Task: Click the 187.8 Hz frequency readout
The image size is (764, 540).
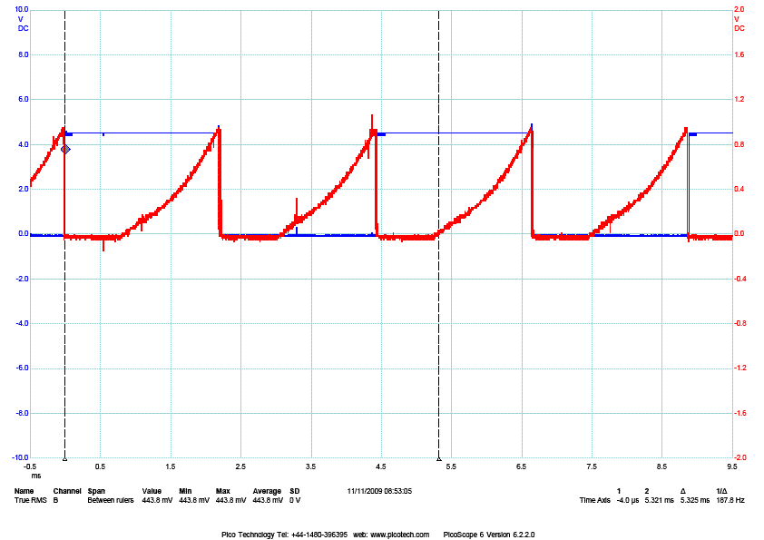Action: point(730,500)
